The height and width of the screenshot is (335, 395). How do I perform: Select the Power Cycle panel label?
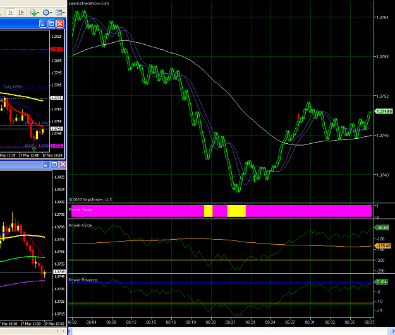(x=80, y=225)
